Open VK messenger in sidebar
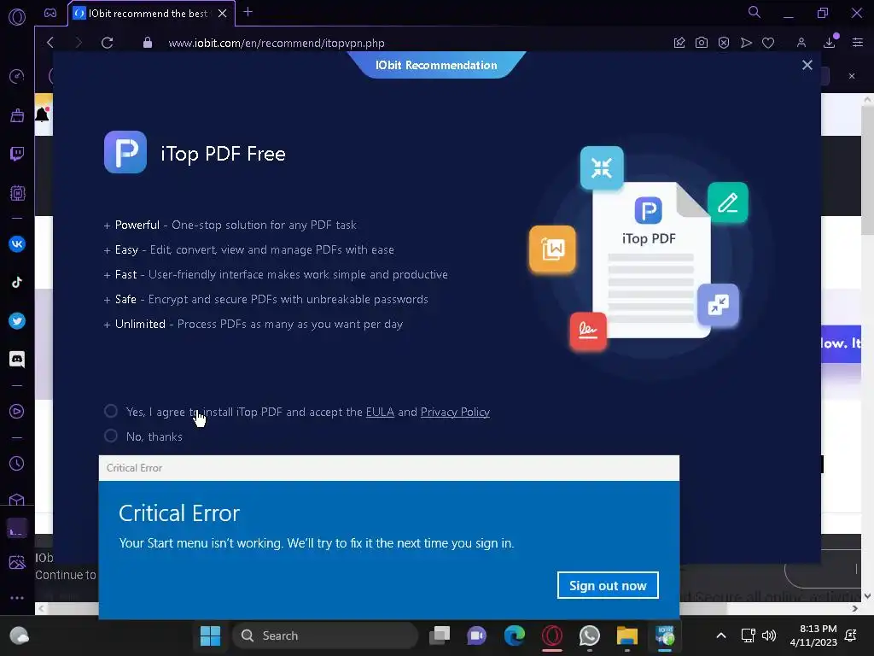 pos(17,243)
